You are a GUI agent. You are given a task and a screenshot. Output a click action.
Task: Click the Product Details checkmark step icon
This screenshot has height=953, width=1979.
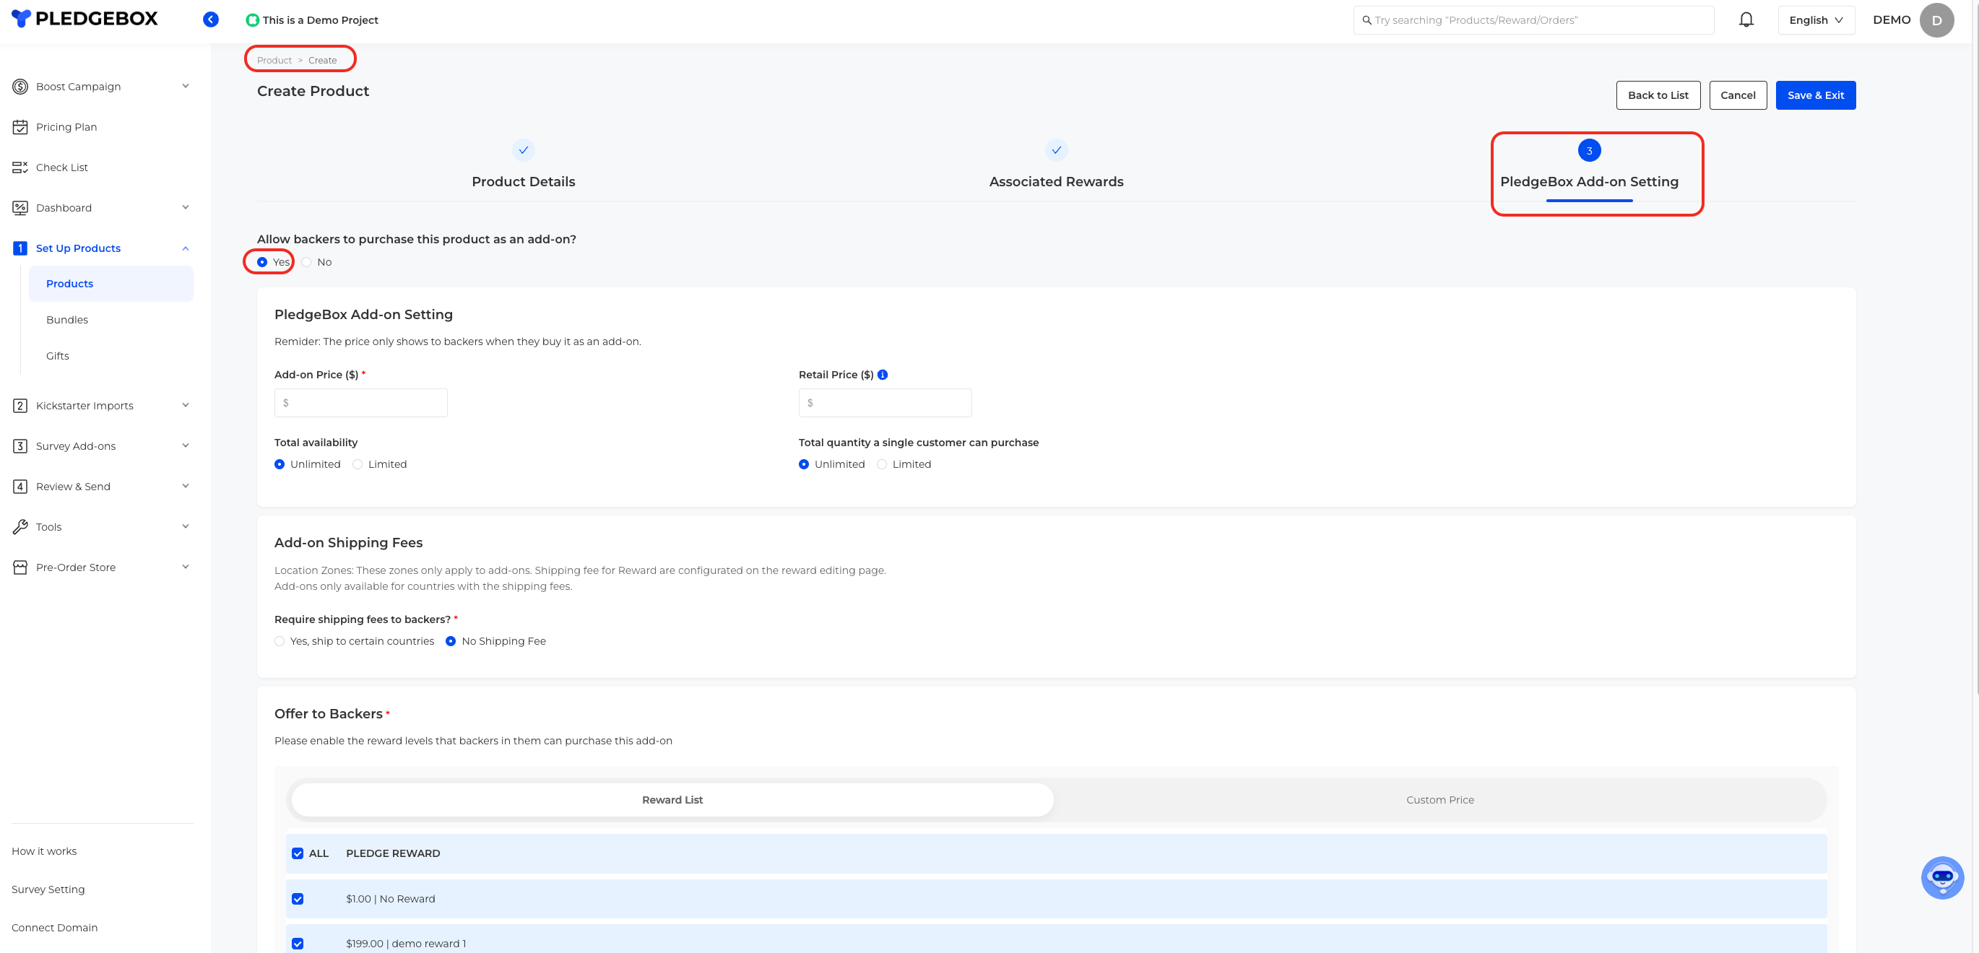pyautogui.click(x=523, y=150)
